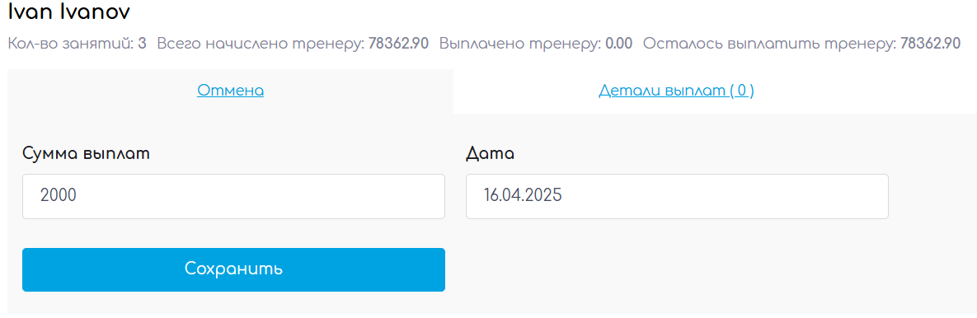The width and height of the screenshot is (977, 318).
Task: Place cursor on 16.04.2025 date text
Action: (523, 196)
